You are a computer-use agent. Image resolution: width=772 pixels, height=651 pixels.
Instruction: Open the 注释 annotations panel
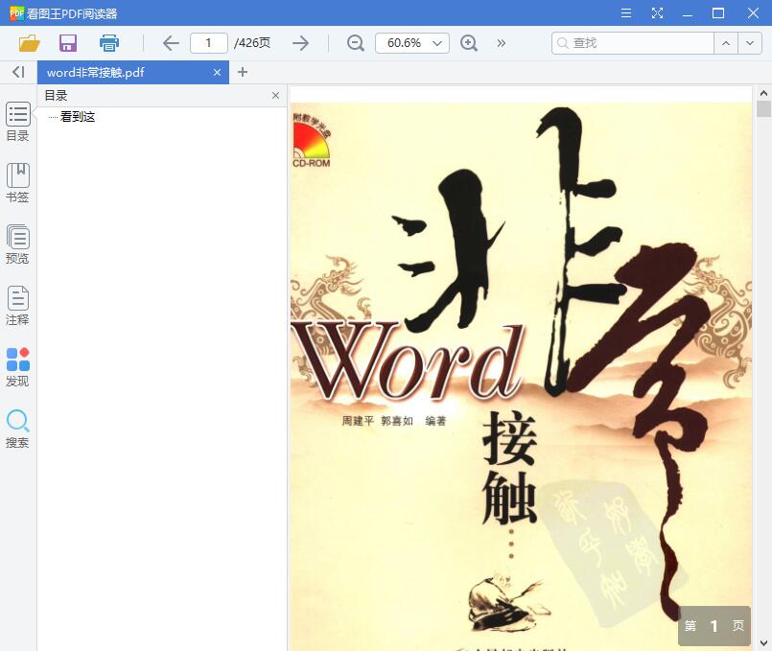(17, 306)
